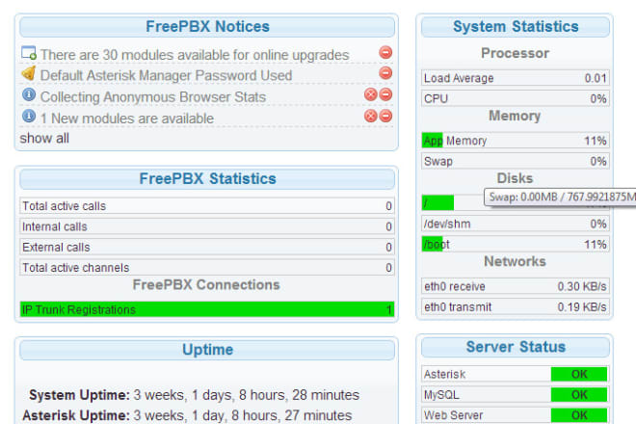Click the App Memory usage bar
The image size is (636, 424).
click(x=516, y=141)
